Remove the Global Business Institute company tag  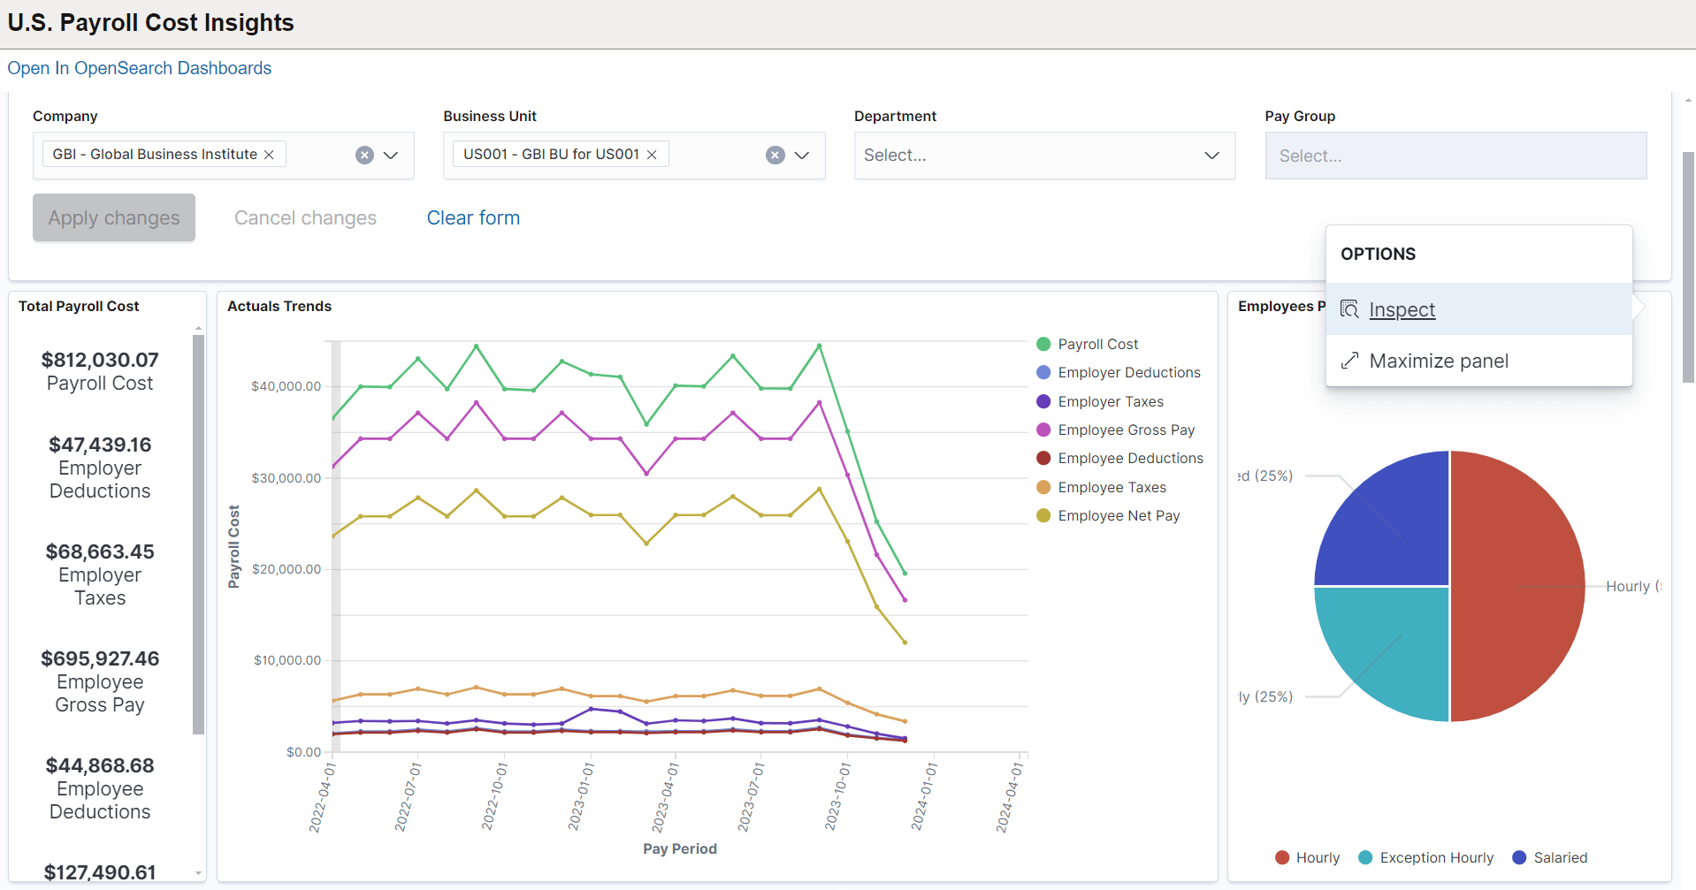click(x=269, y=154)
